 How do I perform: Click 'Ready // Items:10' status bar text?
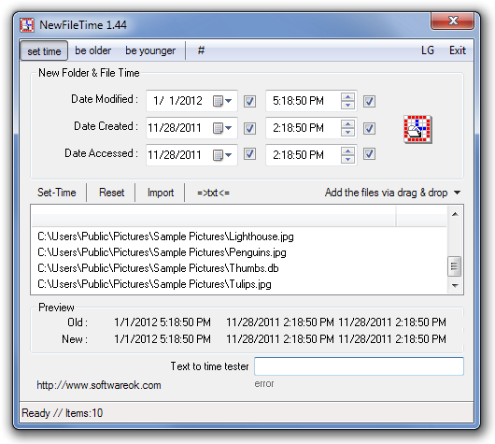(x=63, y=413)
